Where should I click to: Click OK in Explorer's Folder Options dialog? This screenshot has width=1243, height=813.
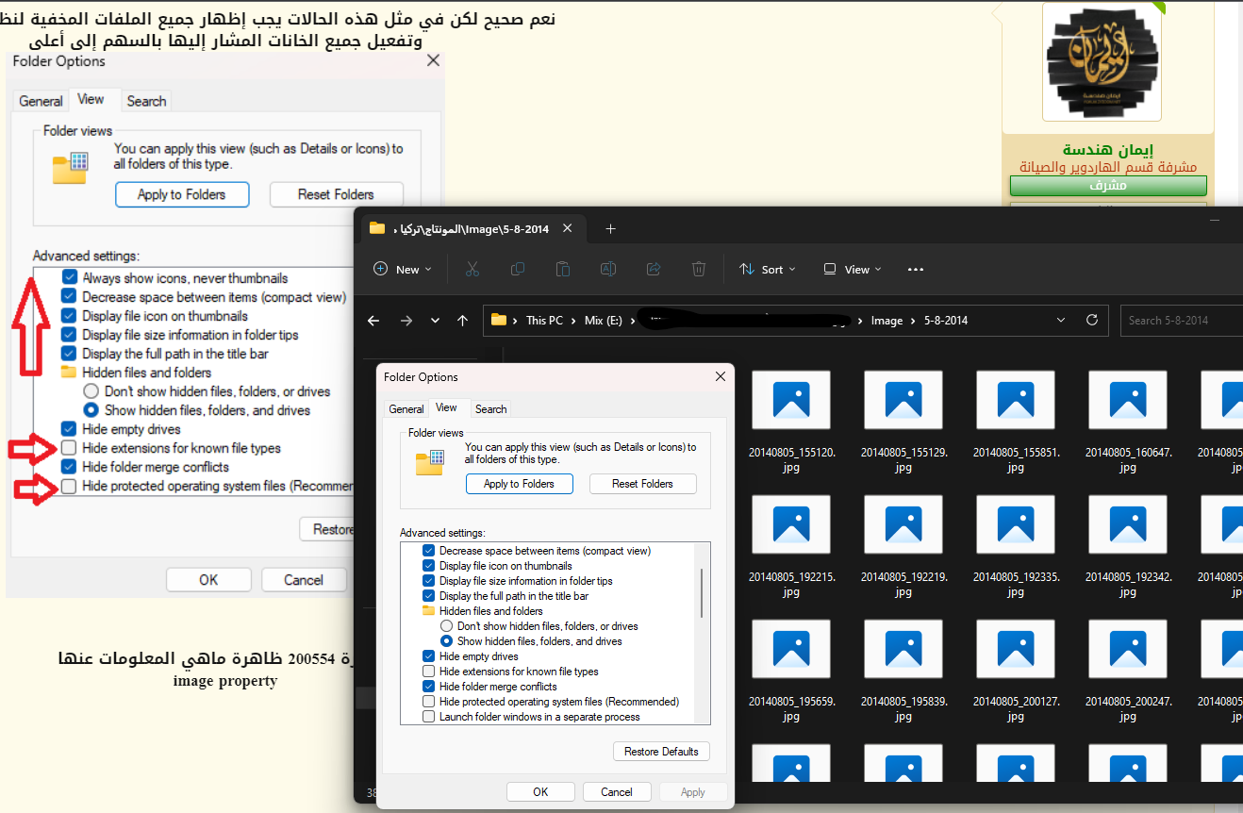click(540, 792)
